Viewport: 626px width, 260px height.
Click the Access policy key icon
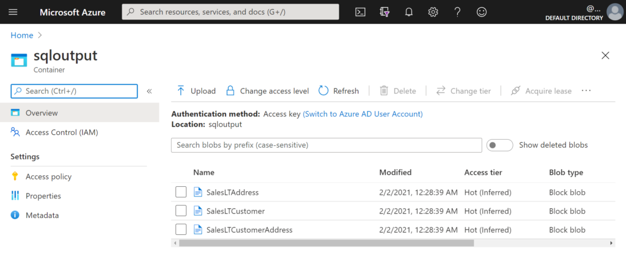pyautogui.click(x=15, y=176)
